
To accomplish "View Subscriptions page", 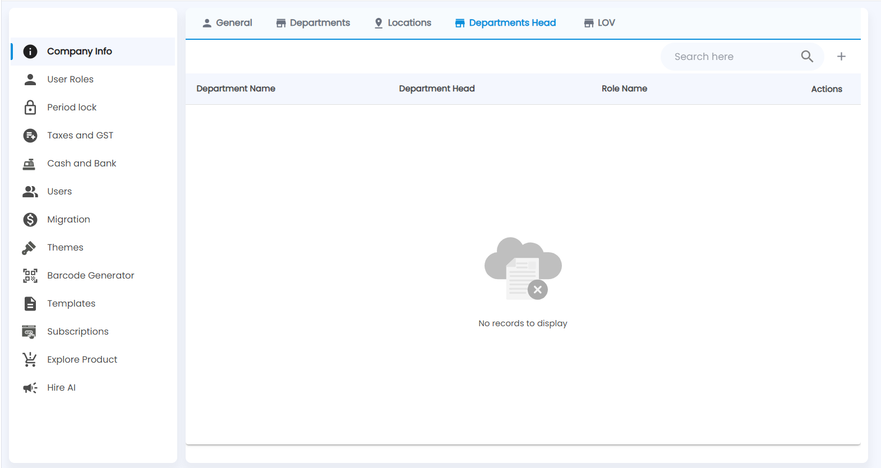I will [93, 332].
